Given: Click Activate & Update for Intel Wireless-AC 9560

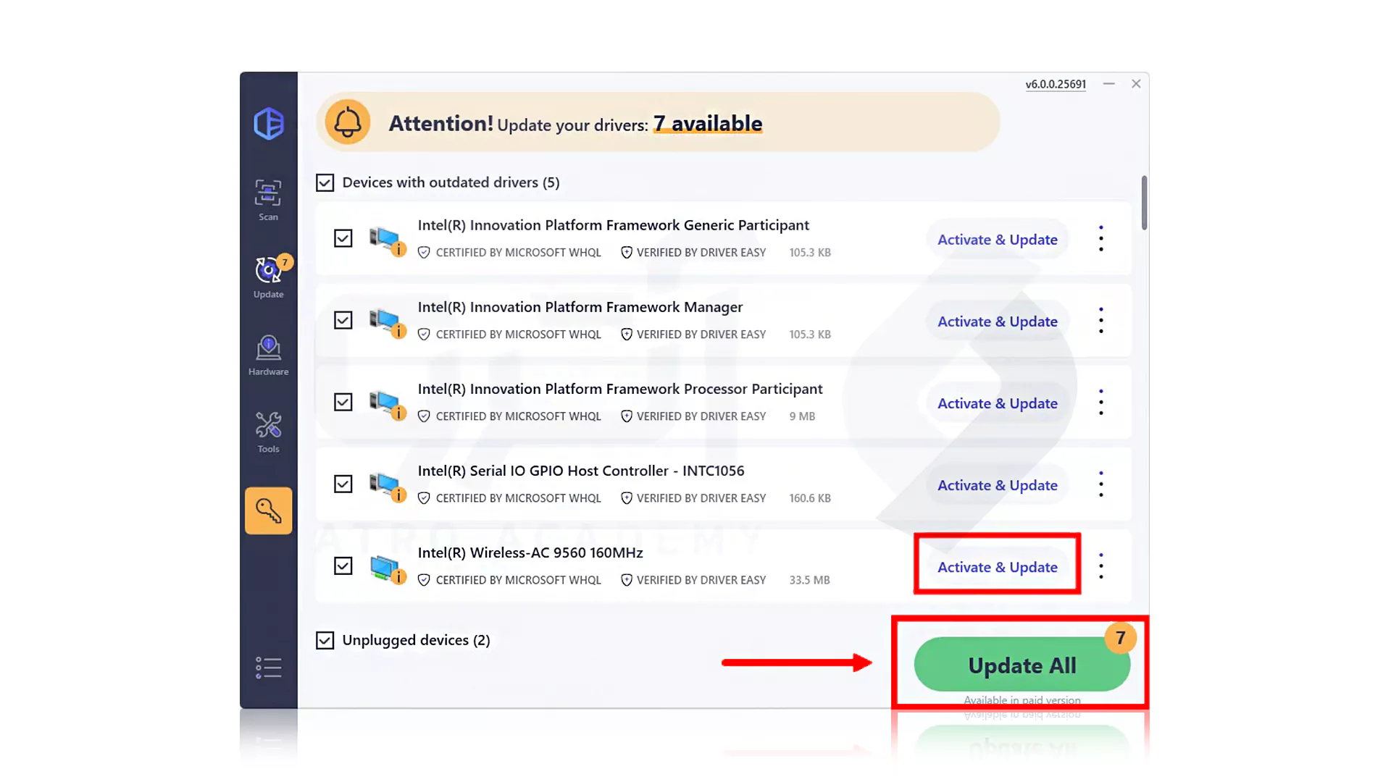Looking at the screenshot, I should point(998,566).
